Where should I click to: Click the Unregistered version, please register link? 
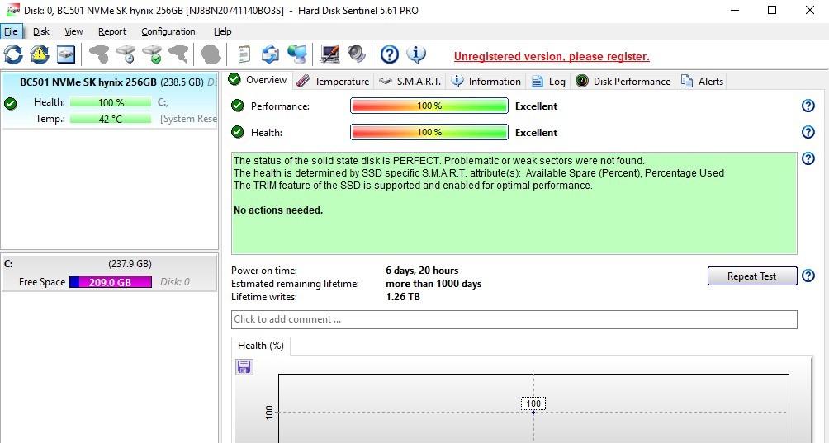(552, 56)
